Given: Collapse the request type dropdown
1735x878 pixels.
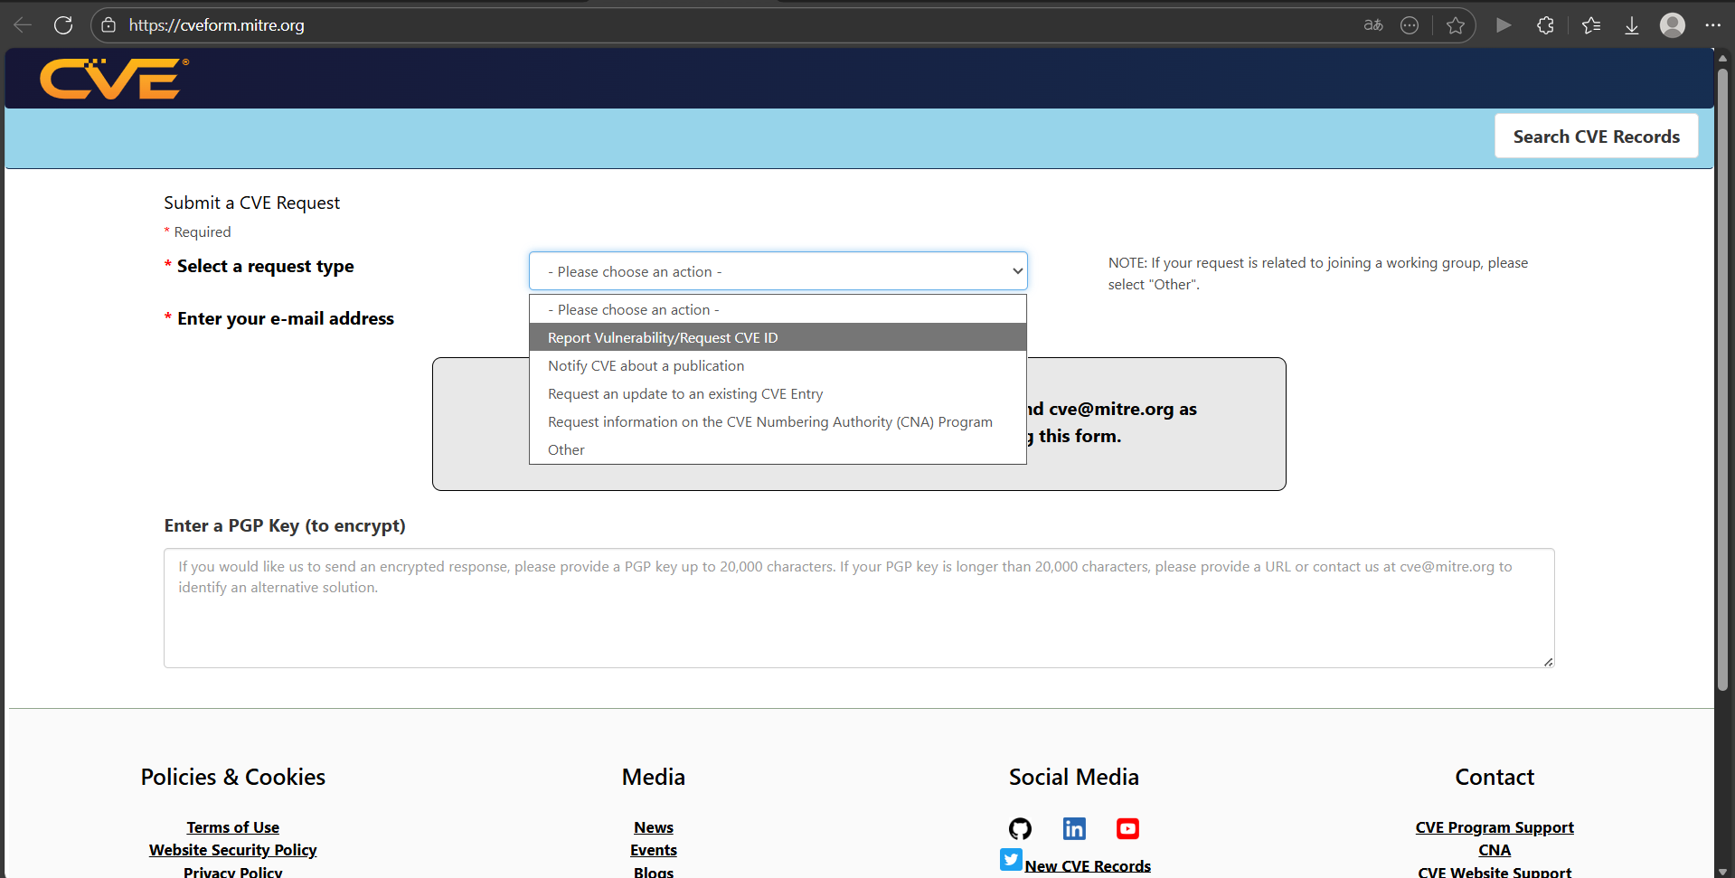Looking at the screenshot, I should [778, 271].
